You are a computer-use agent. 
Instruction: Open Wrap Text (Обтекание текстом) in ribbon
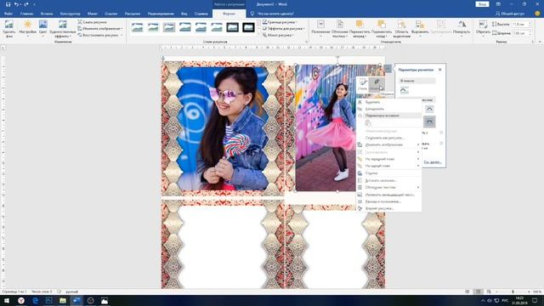(x=340, y=29)
